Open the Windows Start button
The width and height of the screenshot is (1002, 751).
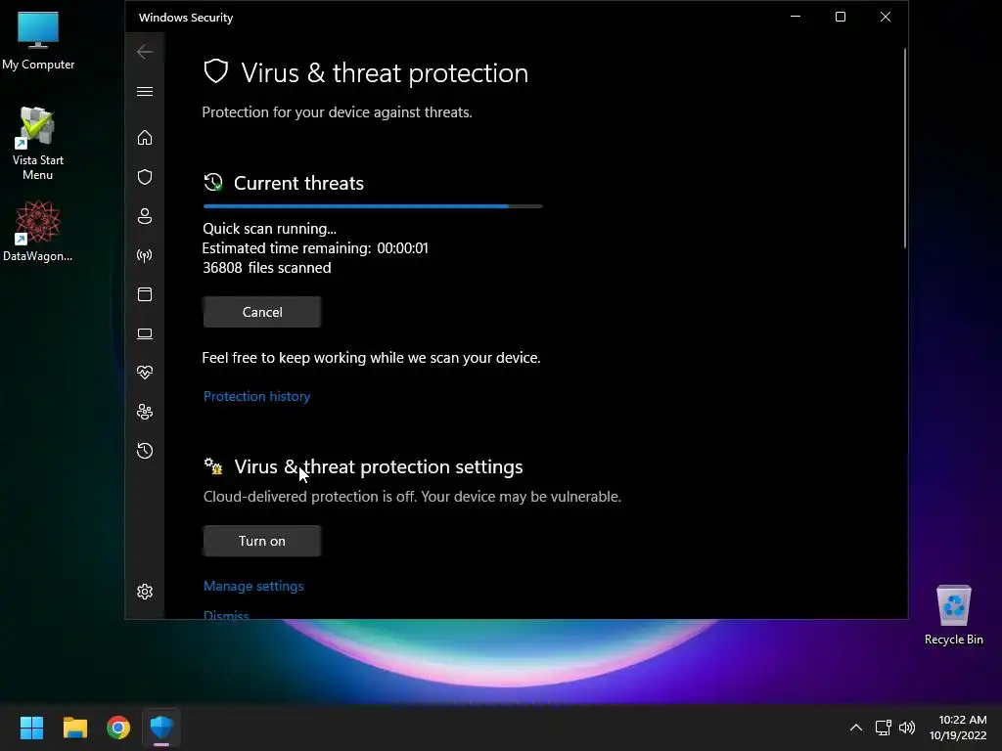(31, 728)
